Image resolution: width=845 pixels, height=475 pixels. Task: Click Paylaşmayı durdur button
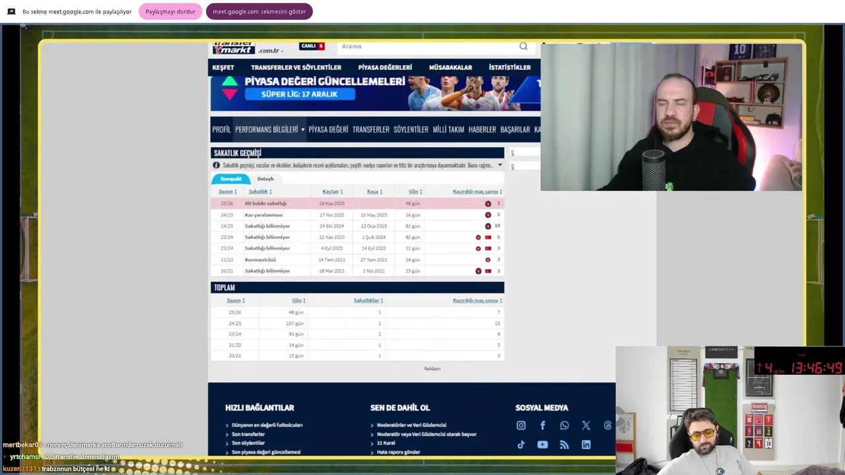[x=170, y=11]
